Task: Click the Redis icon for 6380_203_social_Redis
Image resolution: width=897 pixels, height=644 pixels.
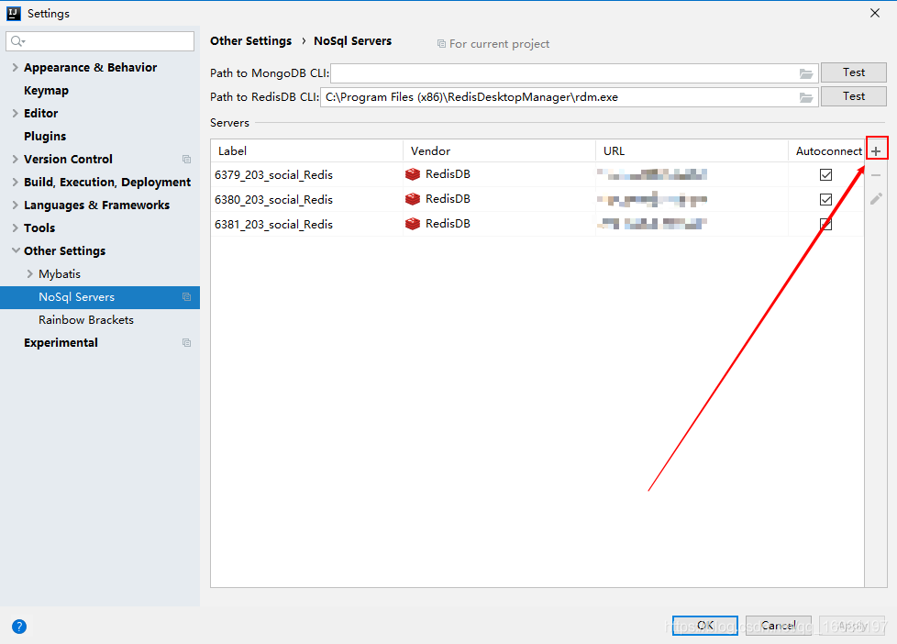Action: [x=413, y=199]
